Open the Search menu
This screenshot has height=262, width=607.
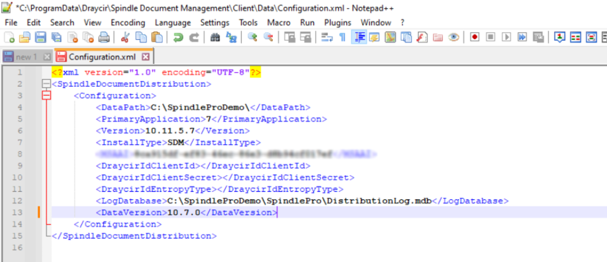62,22
